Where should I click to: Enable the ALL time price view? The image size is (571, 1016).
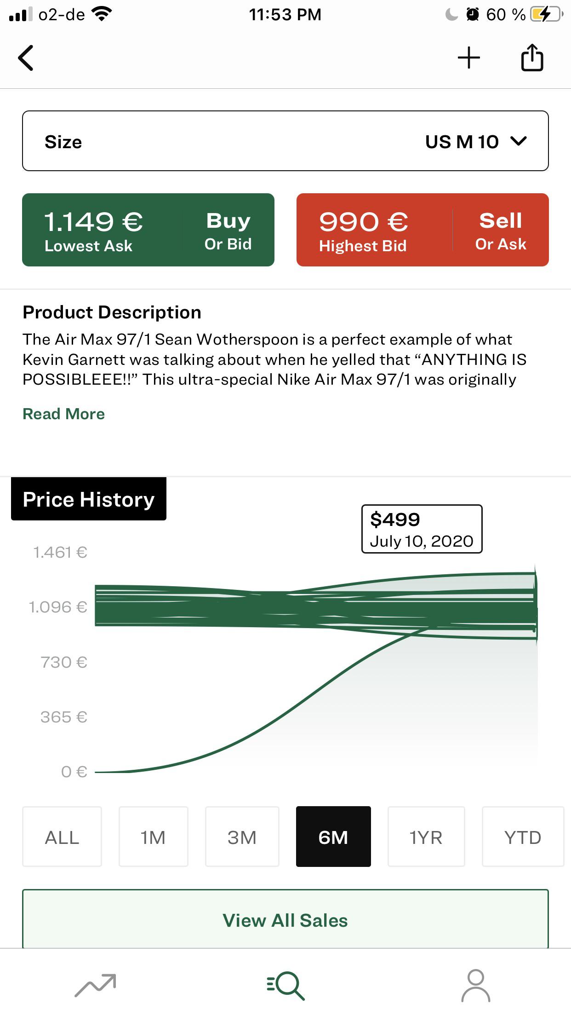coord(63,837)
